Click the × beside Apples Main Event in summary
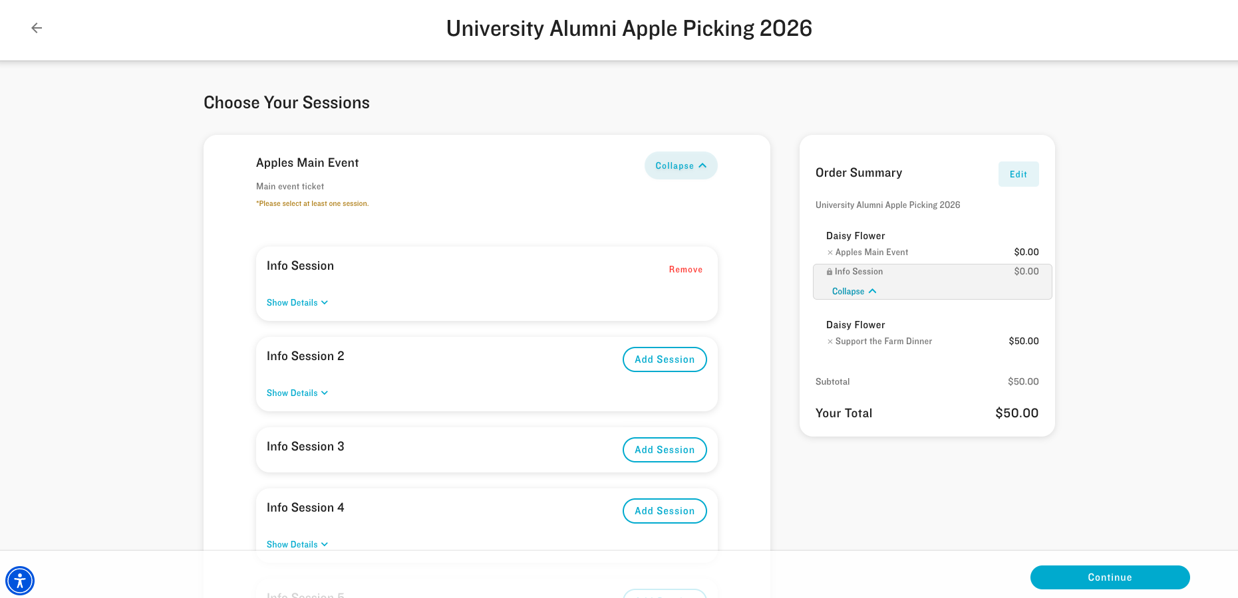 click(x=830, y=252)
